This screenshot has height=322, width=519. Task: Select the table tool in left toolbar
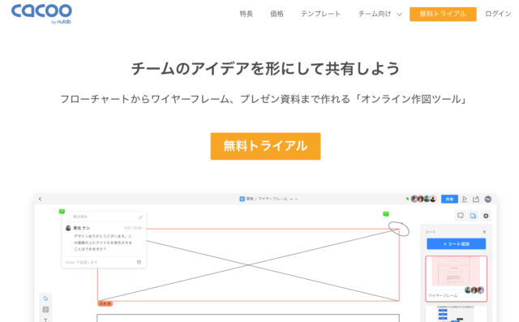[45, 309]
